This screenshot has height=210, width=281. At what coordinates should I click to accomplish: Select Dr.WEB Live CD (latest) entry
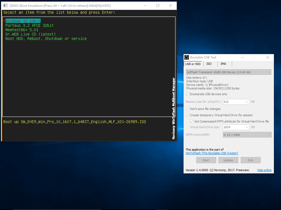(30, 34)
